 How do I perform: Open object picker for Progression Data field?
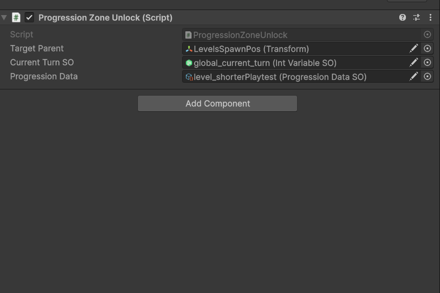click(x=427, y=77)
